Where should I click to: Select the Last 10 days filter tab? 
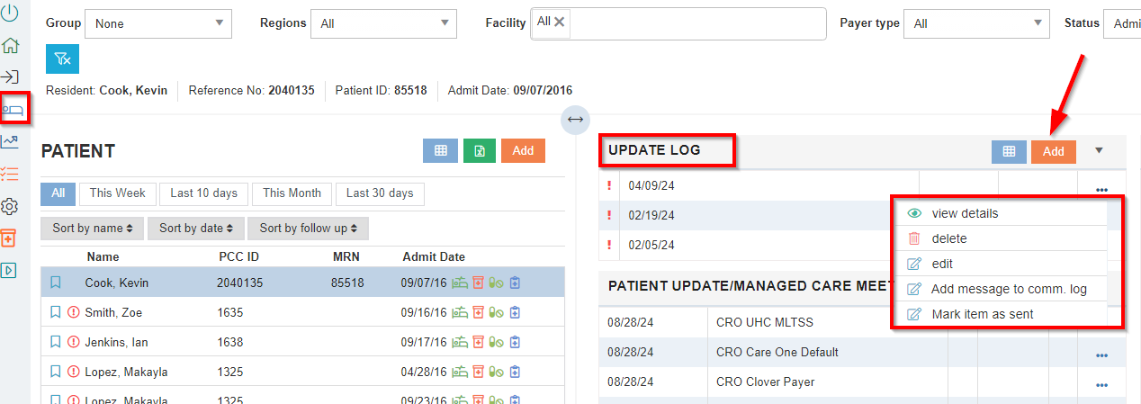click(x=204, y=193)
